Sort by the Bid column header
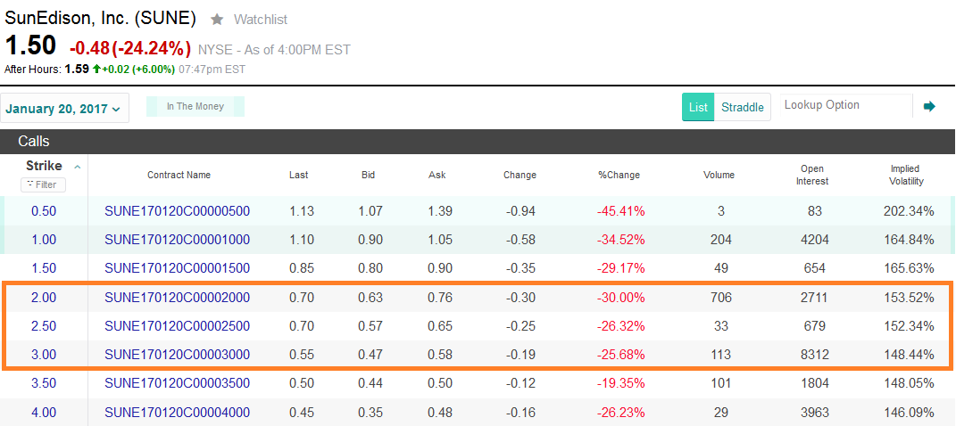 pos(369,175)
